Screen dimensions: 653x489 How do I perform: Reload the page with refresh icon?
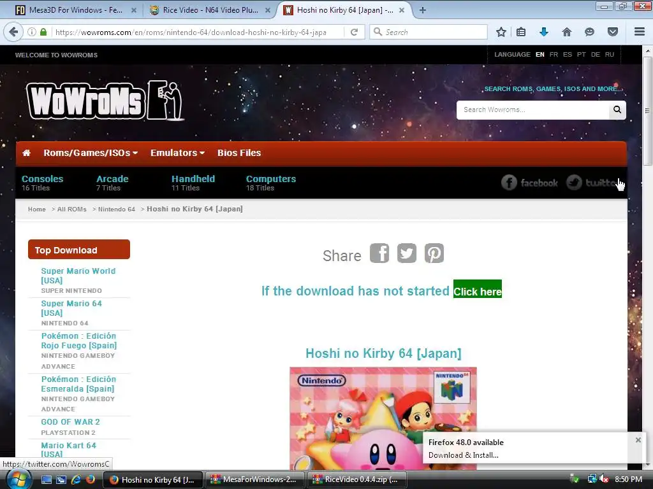(x=355, y=32)
